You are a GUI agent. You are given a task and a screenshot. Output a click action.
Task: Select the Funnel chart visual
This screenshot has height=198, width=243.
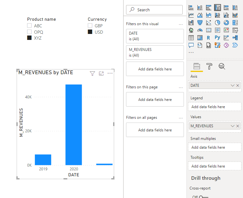(200, 23)
